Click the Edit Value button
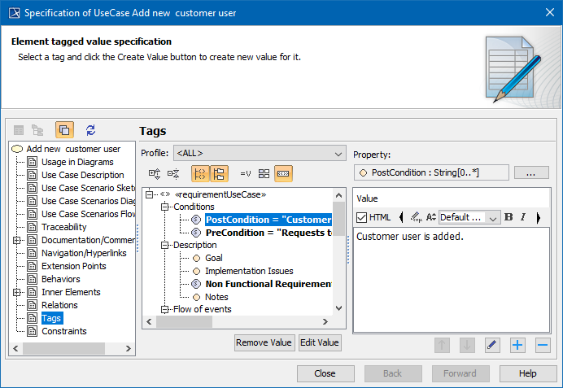Image resolution: width=563 pixels, height=388 pixels. click(320, 342)
